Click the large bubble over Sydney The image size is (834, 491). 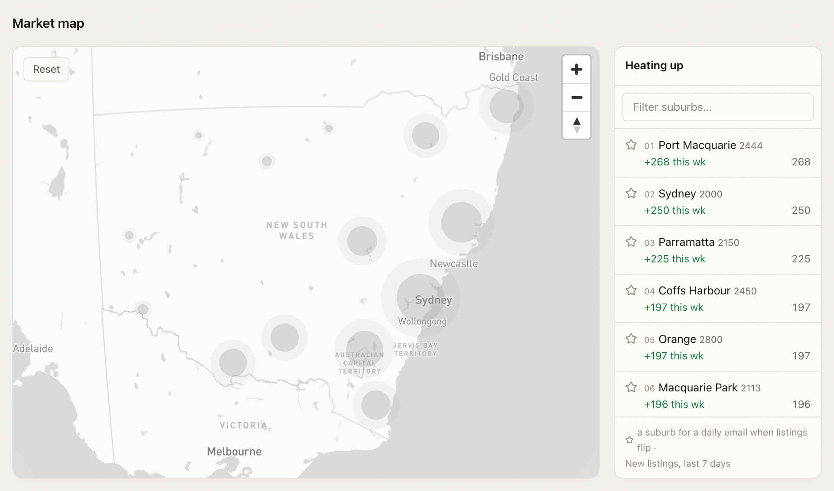click(x=420, y=298)
